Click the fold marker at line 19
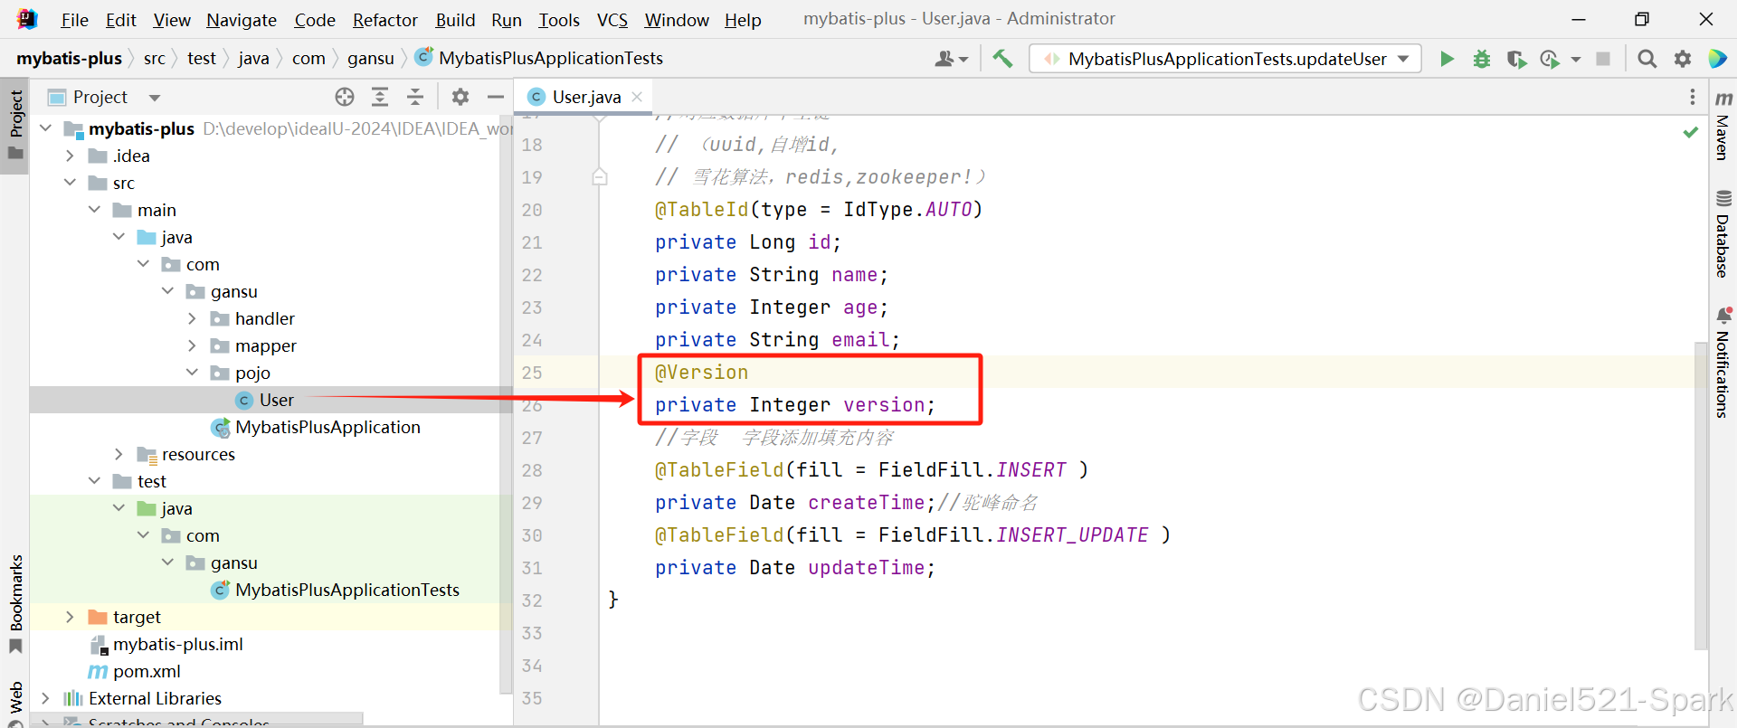Image resolution: width=1737 pixels, height=728 pixels. point(599,177)
